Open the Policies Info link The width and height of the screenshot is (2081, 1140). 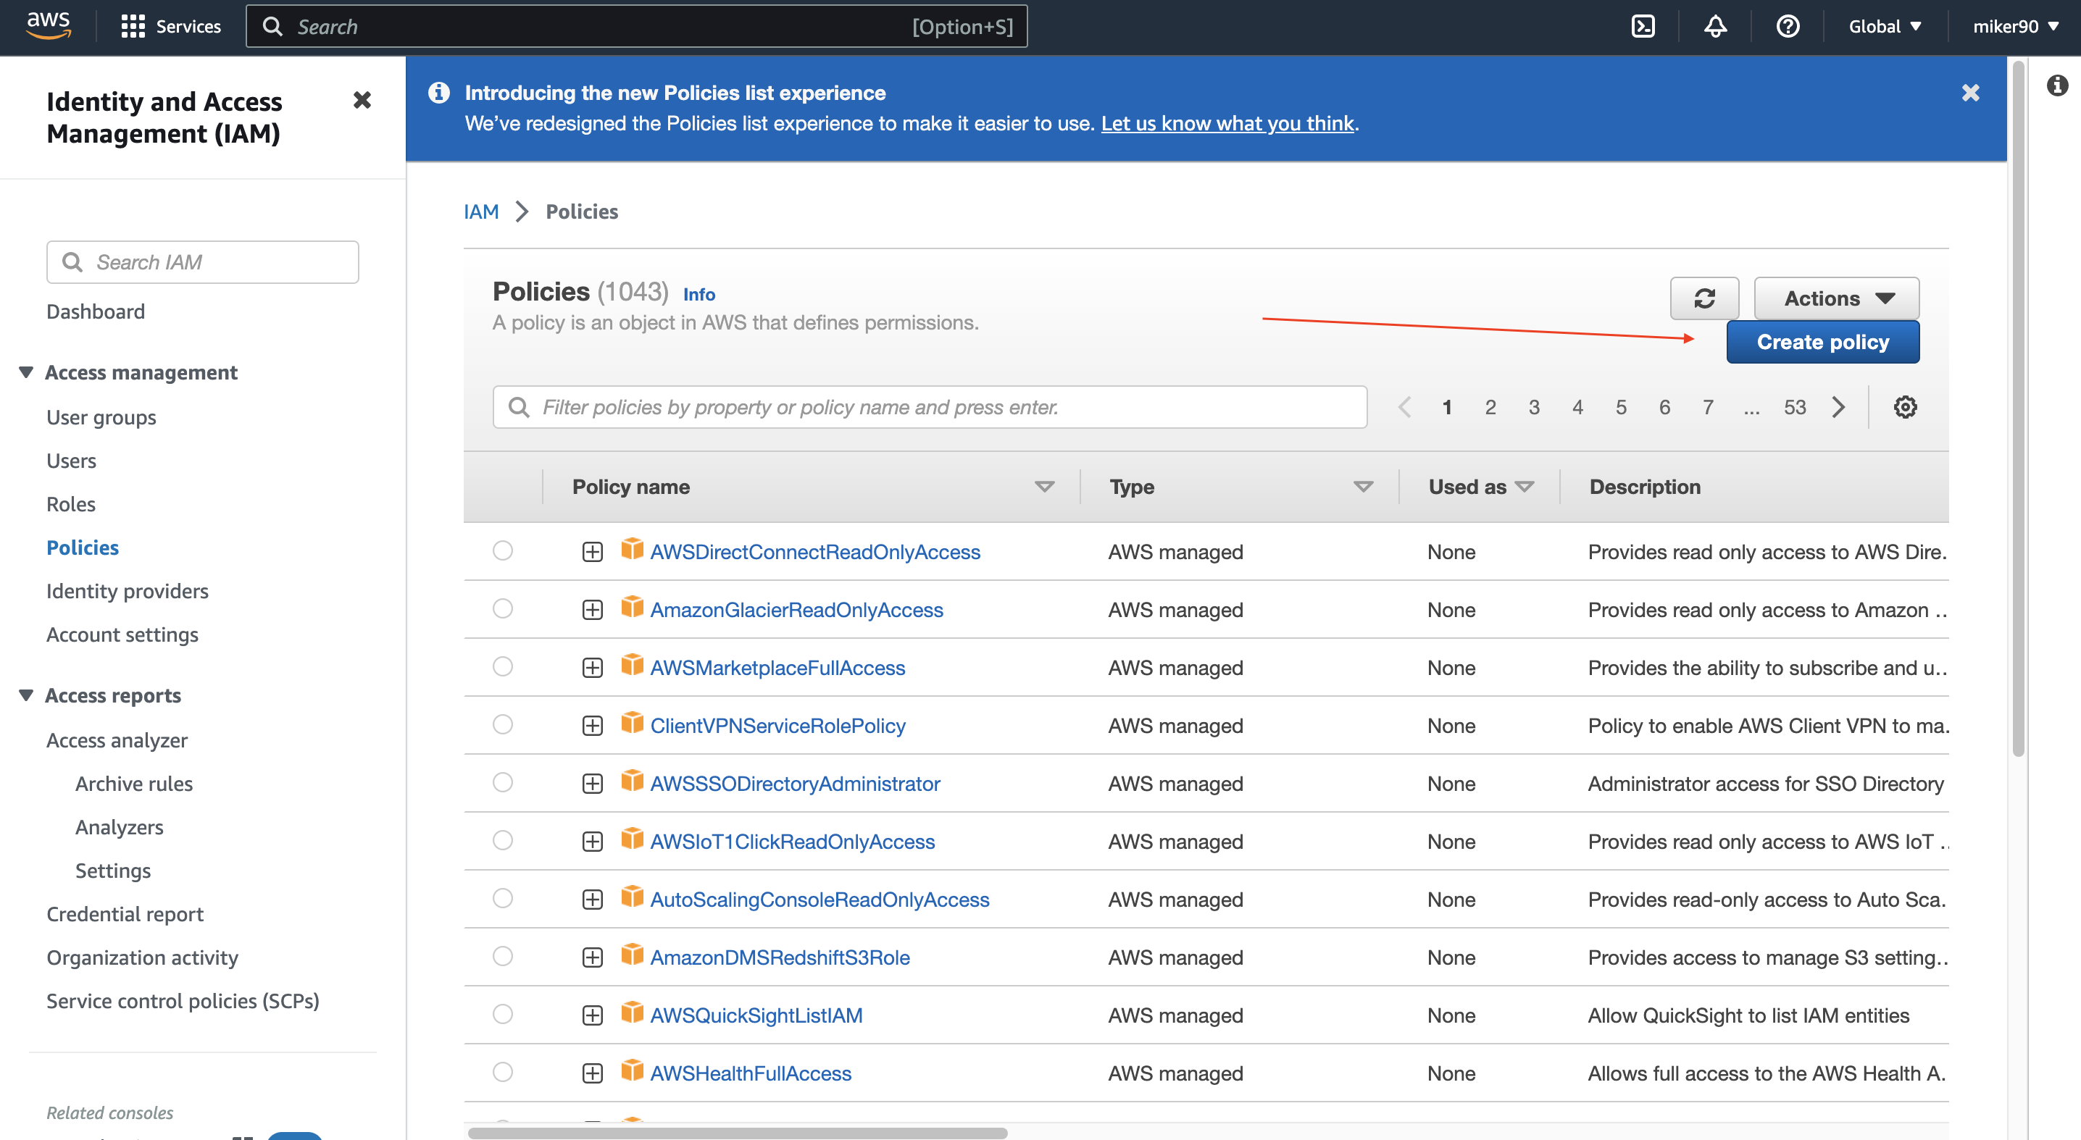coord(698,295)
